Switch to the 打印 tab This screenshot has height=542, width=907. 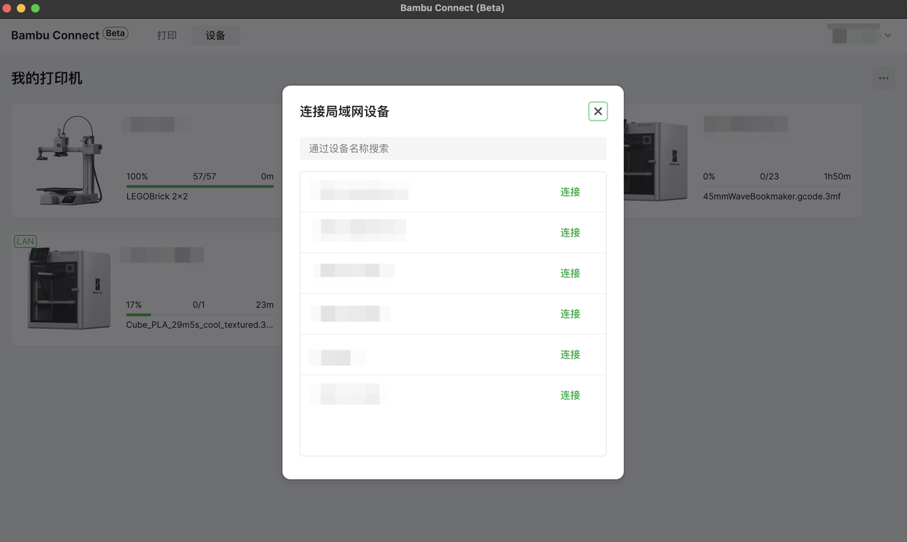[167, 35]
